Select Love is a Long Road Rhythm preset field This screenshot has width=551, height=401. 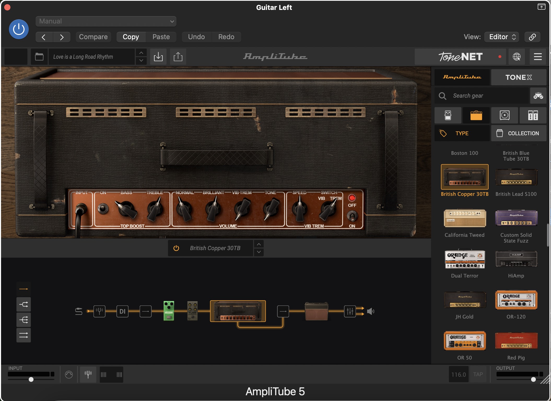pyautogui.click(x=92, y=57)
